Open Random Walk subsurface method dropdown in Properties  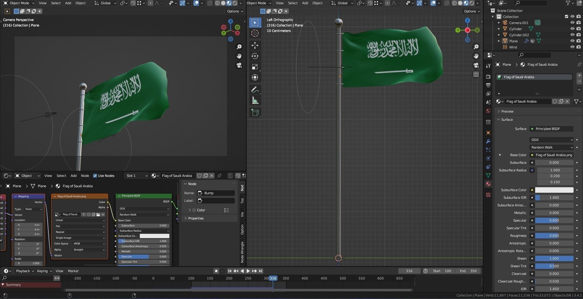552,147
